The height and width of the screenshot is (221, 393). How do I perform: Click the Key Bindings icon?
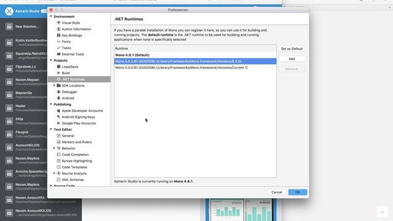coord(59,36)
